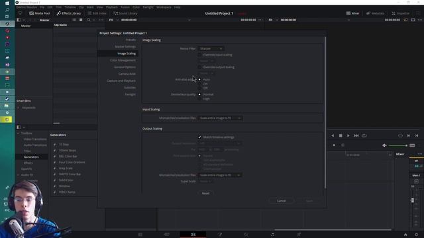Click play reverse under the viewer
The image size is (424, 238).
333,136
